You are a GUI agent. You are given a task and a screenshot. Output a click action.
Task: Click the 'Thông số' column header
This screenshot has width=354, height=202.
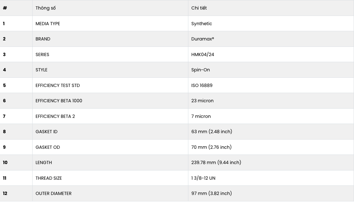click(x=46, y=8)
